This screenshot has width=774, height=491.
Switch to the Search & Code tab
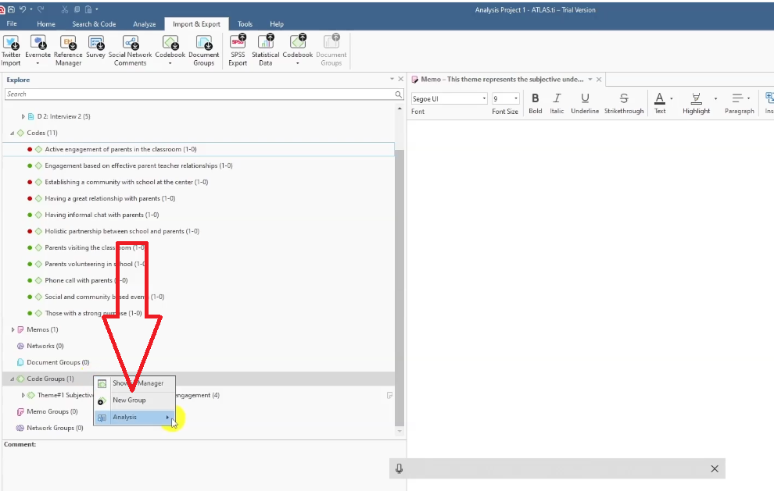94,24
